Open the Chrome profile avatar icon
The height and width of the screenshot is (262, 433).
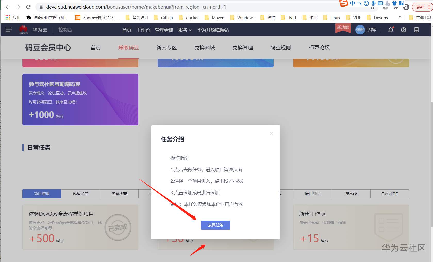coord(406,7)
